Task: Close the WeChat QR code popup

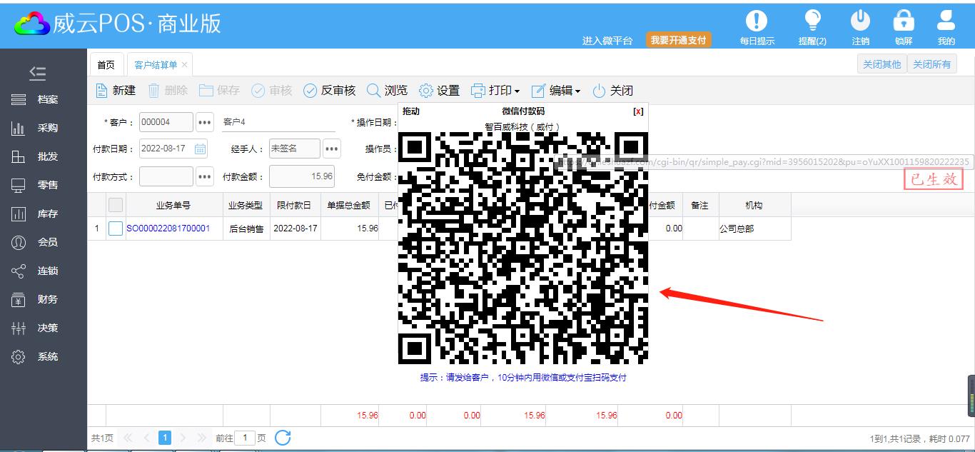Action: tap(638, 111)
